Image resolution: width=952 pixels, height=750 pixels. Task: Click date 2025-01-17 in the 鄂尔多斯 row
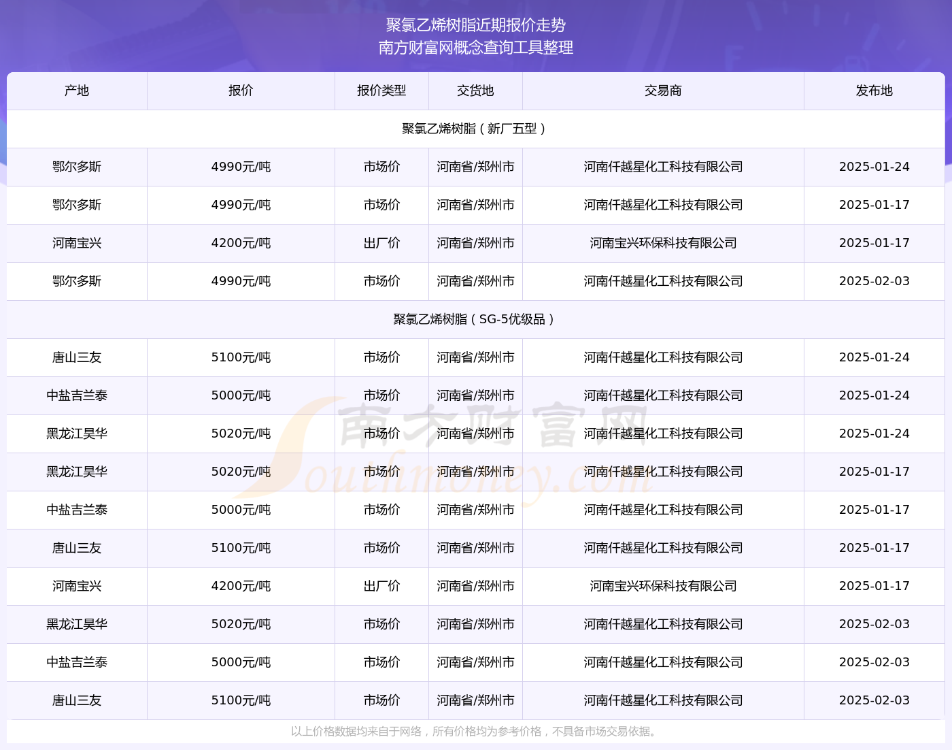(874, 205)
